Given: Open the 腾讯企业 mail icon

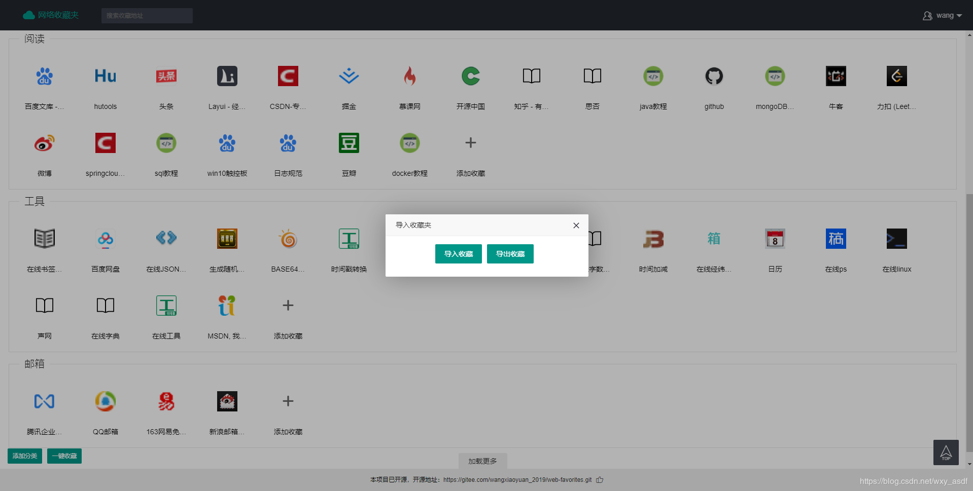Looking at the screenshot, I should pyautogui.click(x=45, y=401).
